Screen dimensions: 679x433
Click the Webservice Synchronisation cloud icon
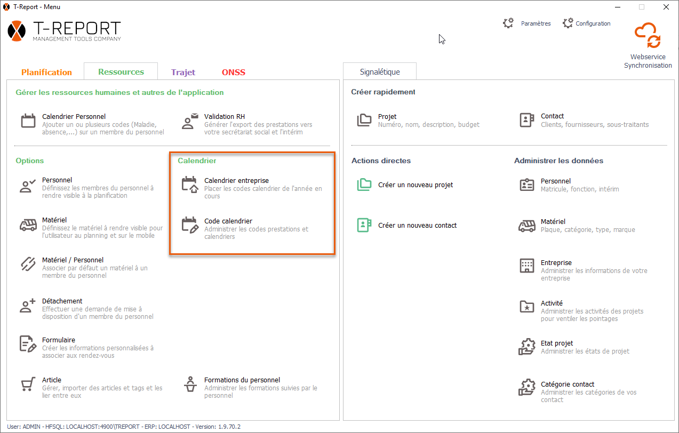point(648,36)
